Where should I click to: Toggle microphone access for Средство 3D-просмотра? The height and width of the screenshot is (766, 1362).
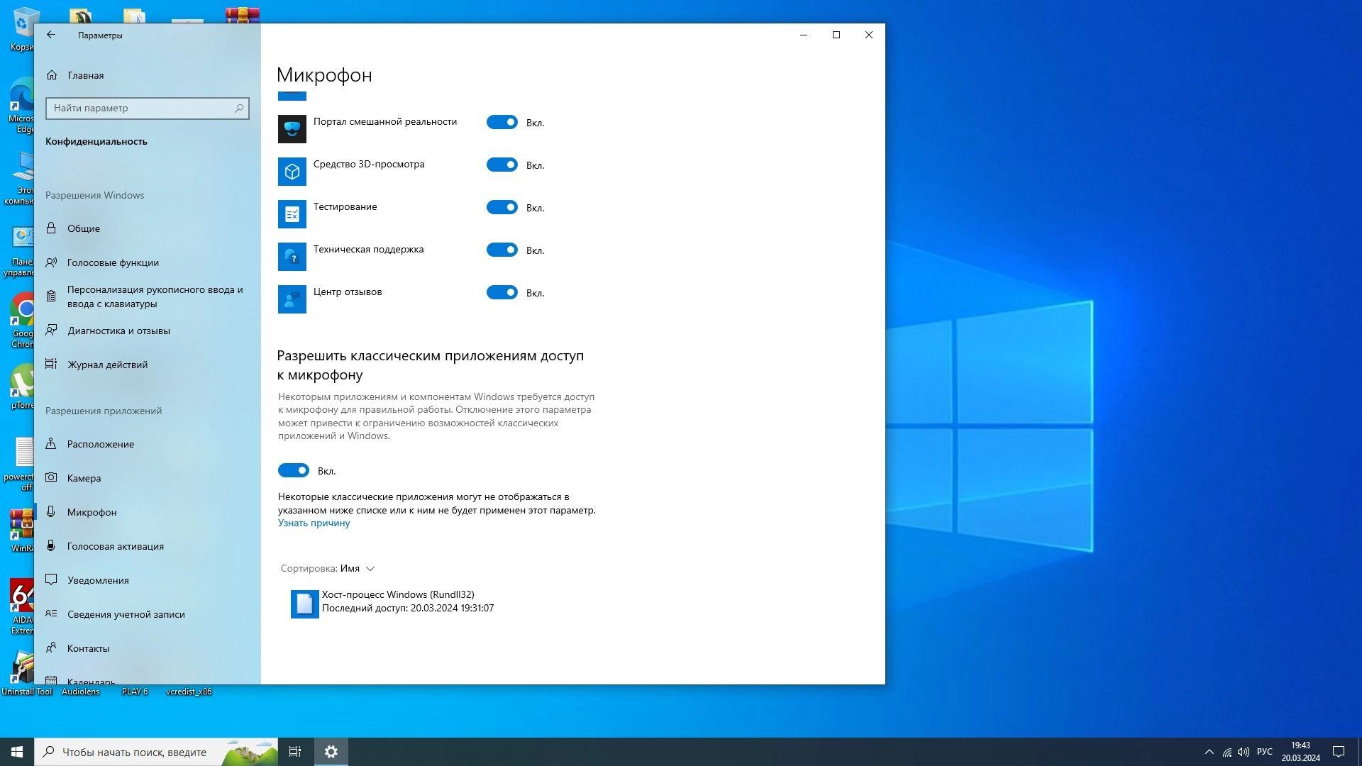(x=502, y=165)
